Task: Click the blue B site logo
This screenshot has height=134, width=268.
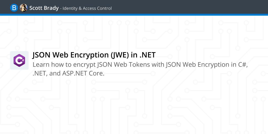Action: (14, 8)
